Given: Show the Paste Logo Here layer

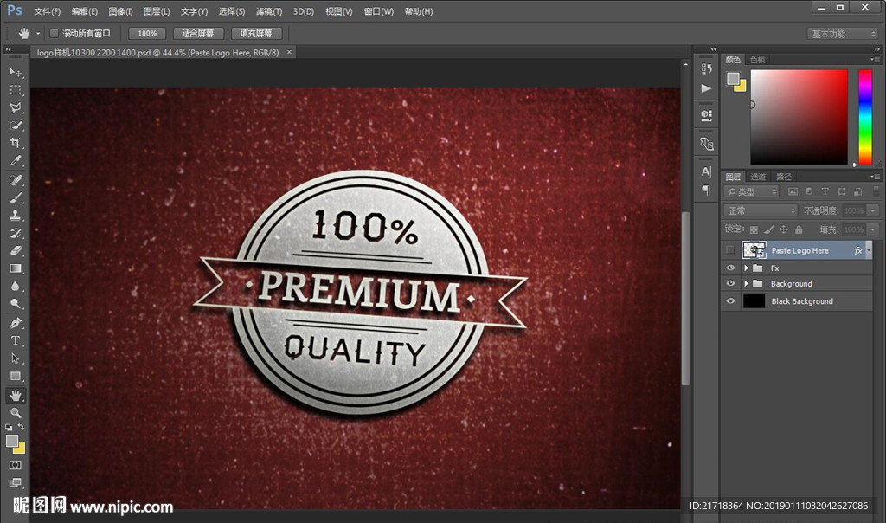Looking at the screenshot, I should (730, 250).
